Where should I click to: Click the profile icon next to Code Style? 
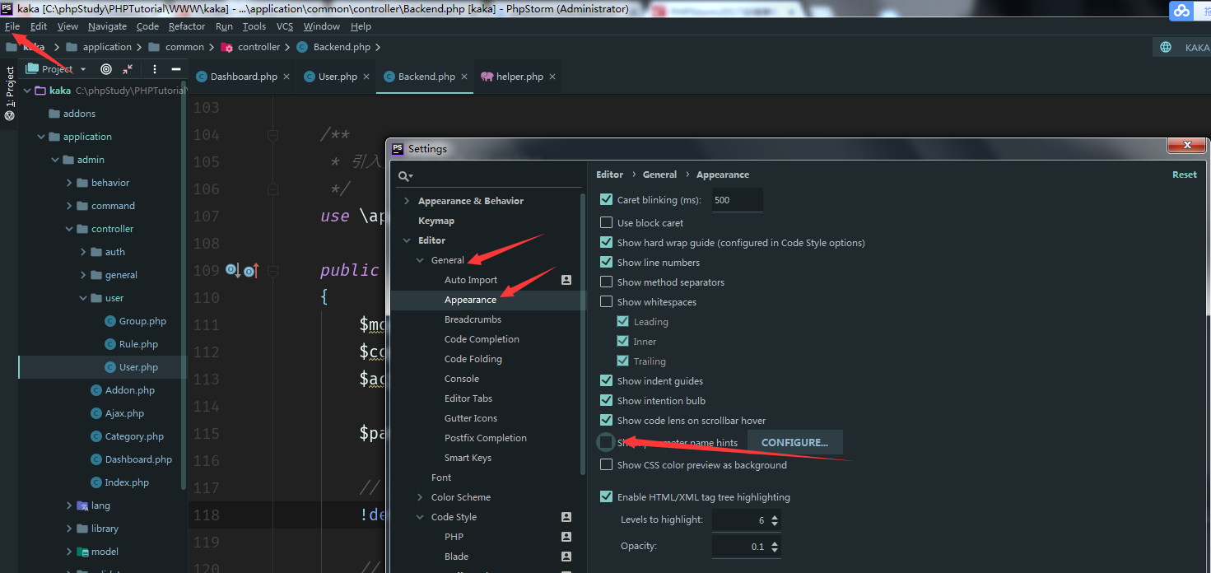[566, 517]
